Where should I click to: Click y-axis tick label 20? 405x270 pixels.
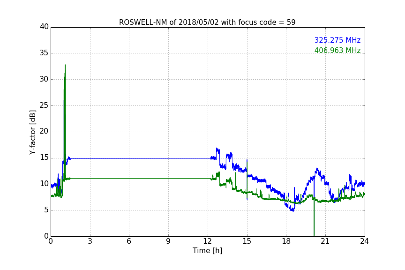click(44, 131)
